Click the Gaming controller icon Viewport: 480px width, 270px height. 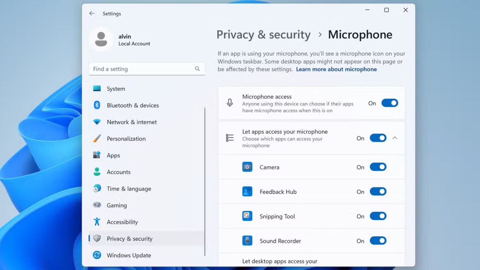click(x=97, y=205)
